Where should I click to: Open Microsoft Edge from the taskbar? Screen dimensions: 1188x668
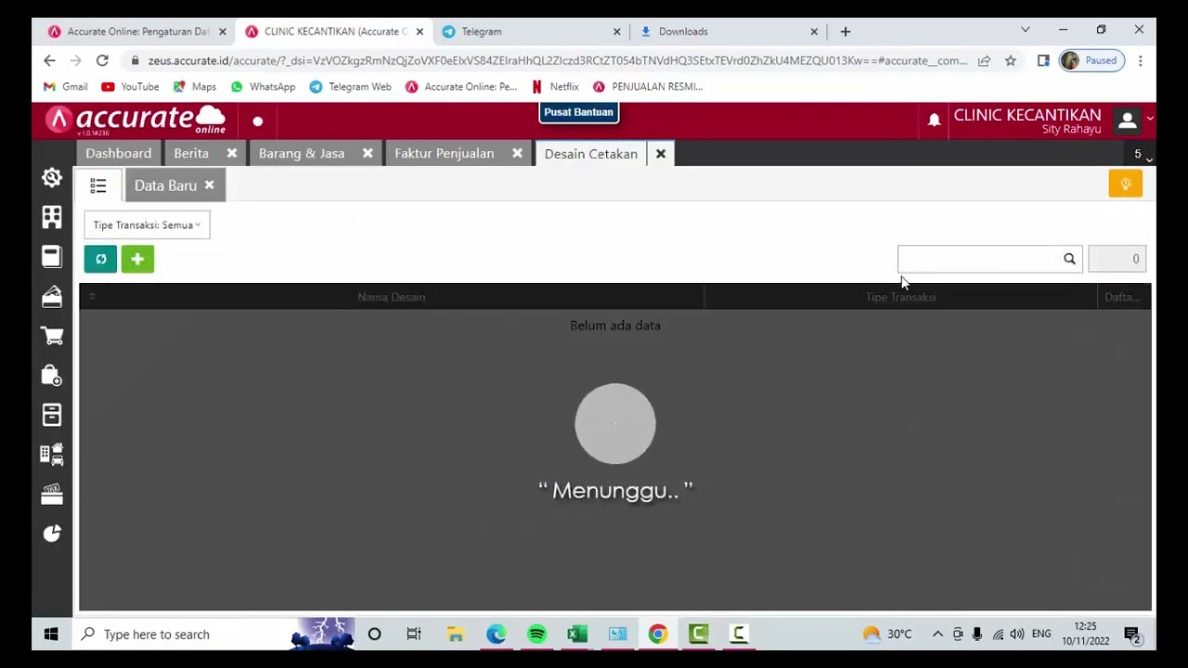pyautogui.click(x=496, y=635)
